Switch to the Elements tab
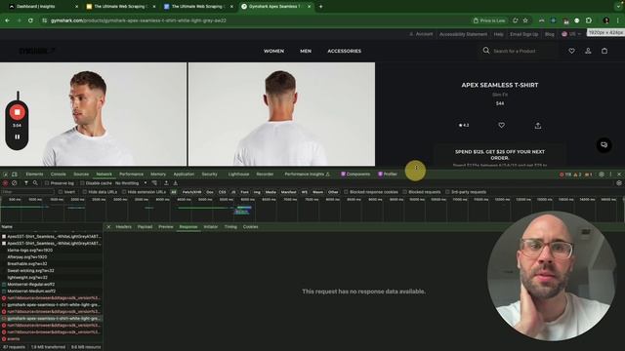 pyautogui.click(x=34, y=175)
